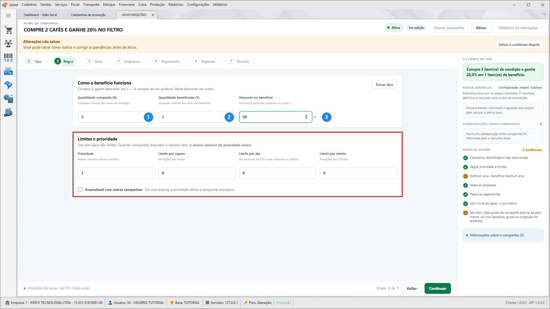
Task: Open the shopping cart sales icon
Action: pyautogui.click(x=8, y=30)
